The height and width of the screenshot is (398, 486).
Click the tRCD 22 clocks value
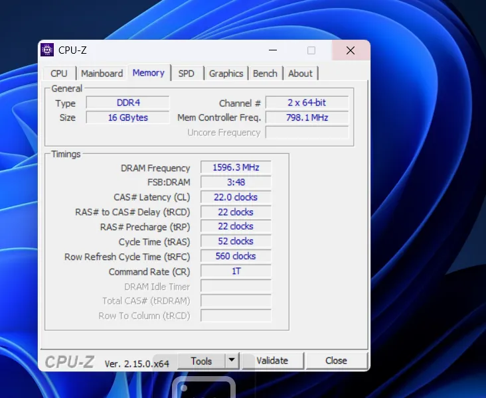(x=236, y=212)
